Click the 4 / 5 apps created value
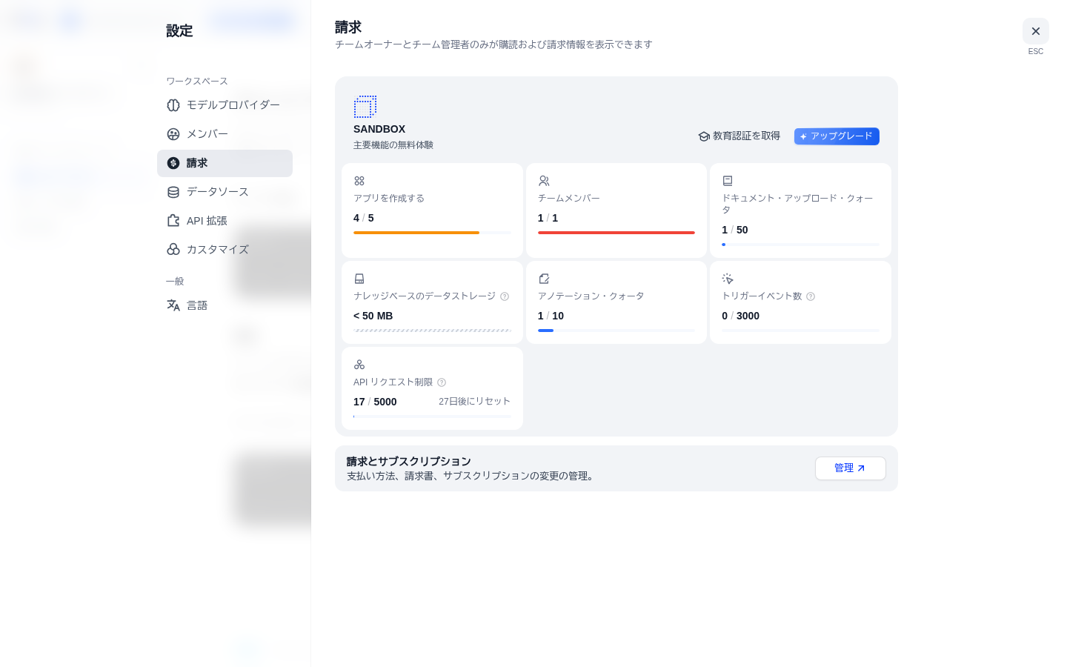 point(364,218)
